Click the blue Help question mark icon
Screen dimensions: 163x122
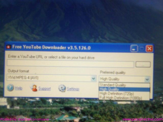click(10, 88)
